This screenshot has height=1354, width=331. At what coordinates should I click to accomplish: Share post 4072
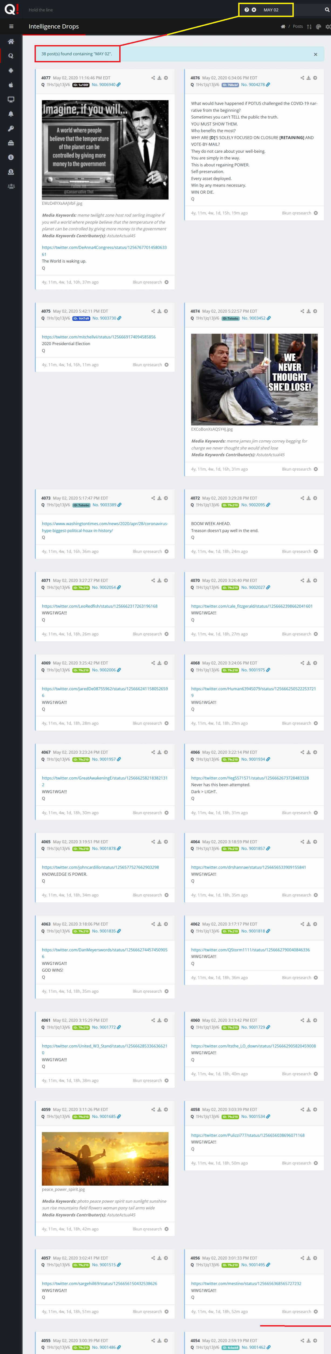tap(302, 498)
